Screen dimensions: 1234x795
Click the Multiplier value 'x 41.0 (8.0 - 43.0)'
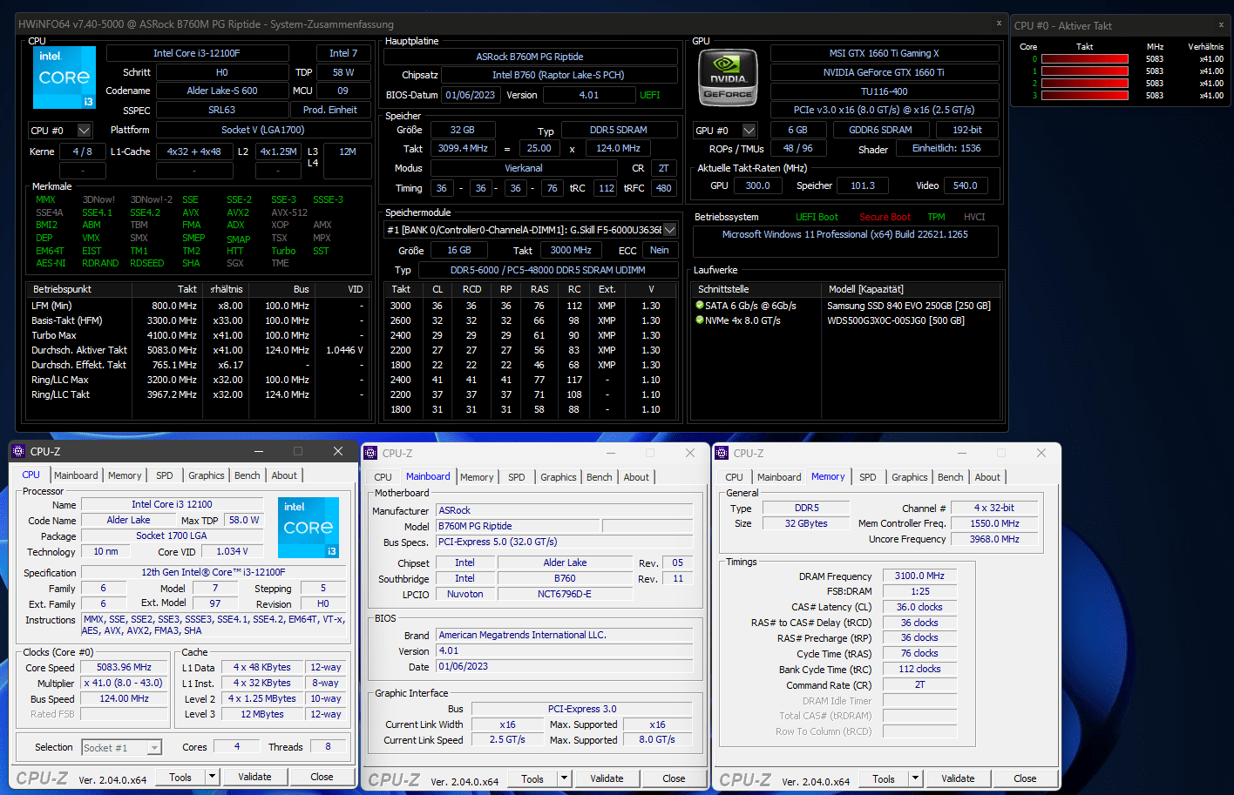(124, 683)
